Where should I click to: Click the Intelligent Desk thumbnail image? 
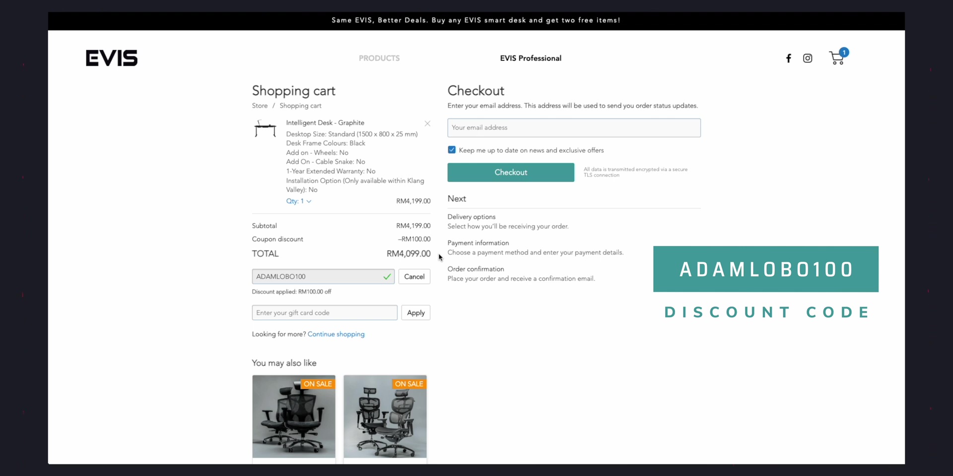tap(265, 128)
